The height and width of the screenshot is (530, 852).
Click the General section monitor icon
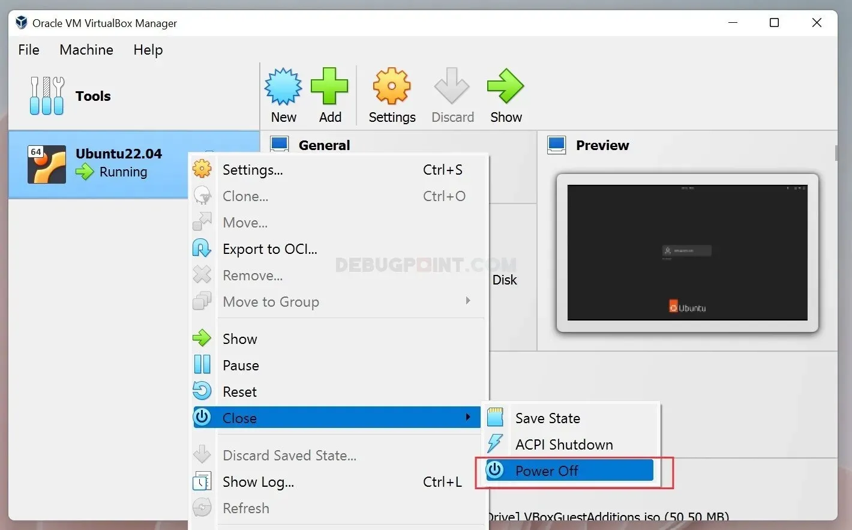[280, 145]
